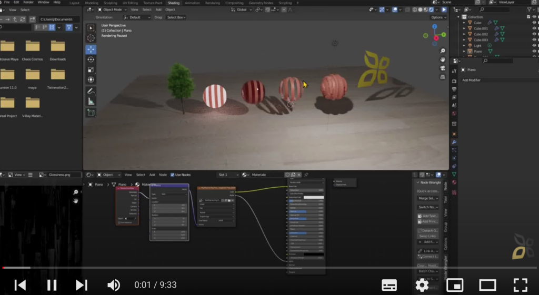This screenshot has width=539, height=295.
Task: Activate the Move tool
Action: coord(91,49)
